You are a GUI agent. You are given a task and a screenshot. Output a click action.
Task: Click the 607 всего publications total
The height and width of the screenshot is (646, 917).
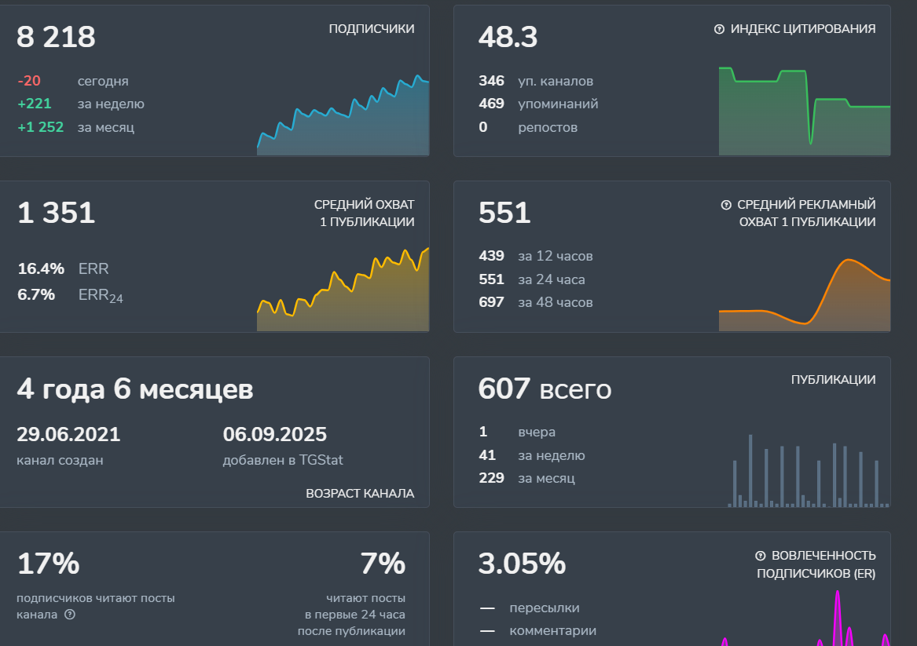pyautogui.click(x=545, y=389)
